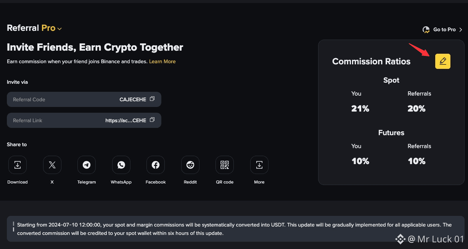The image size is (468, 249).
Task: Click the Go to Pro link
Action: (x=444, y=30)
